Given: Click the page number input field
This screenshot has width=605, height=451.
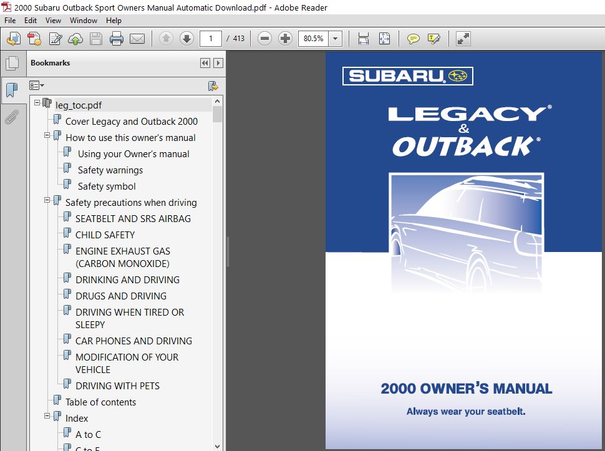Looking at the screenshot, I should 211,39.
